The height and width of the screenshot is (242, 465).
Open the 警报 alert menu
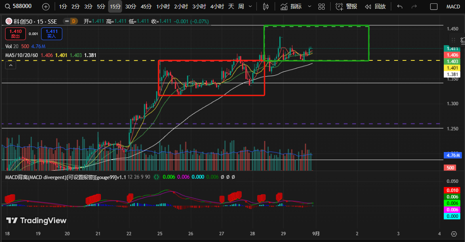click(346, 6)
